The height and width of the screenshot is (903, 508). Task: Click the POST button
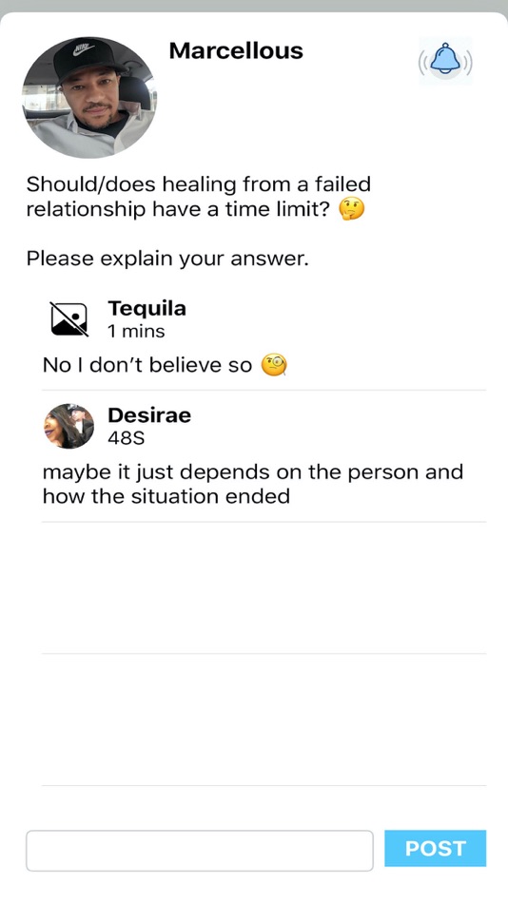[436, 848]
